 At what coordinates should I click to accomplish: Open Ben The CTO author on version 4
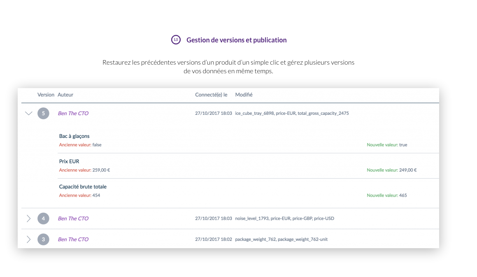tap(73, 219)
